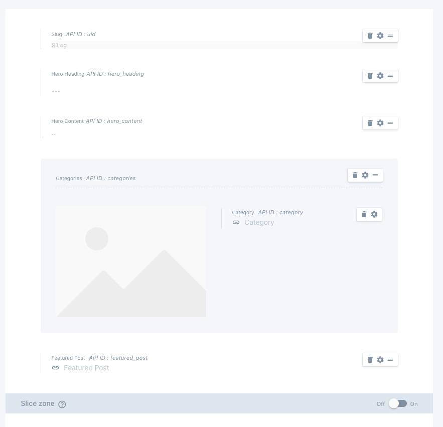This screenshot has height=427, width=443.
Task: Open Hero Heading field settings gear
Action: [x=380, y=76]
